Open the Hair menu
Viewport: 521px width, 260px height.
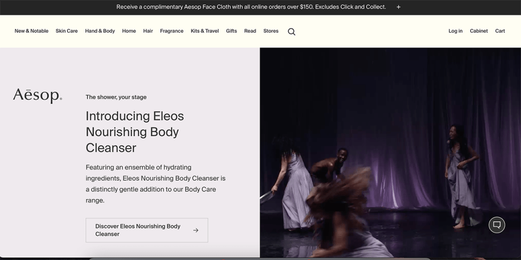click(148, 31)
